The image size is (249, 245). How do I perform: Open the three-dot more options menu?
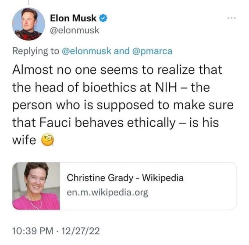coord(231,18)
